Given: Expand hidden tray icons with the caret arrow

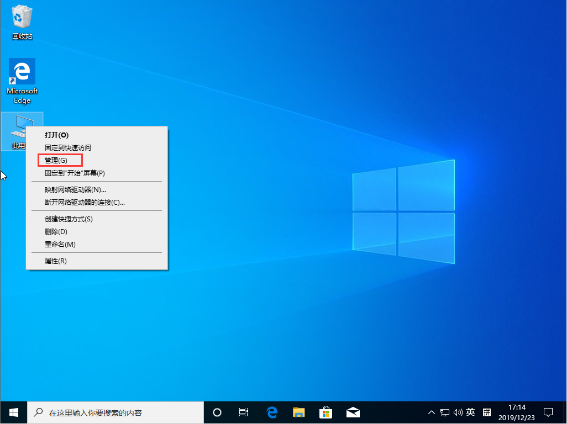Looking at the screenshot, I should tap(431, 412).
